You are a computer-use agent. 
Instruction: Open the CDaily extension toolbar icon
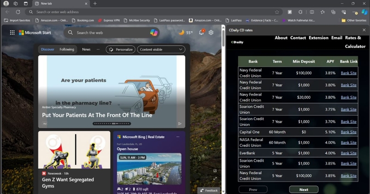[x=290, y=12]
